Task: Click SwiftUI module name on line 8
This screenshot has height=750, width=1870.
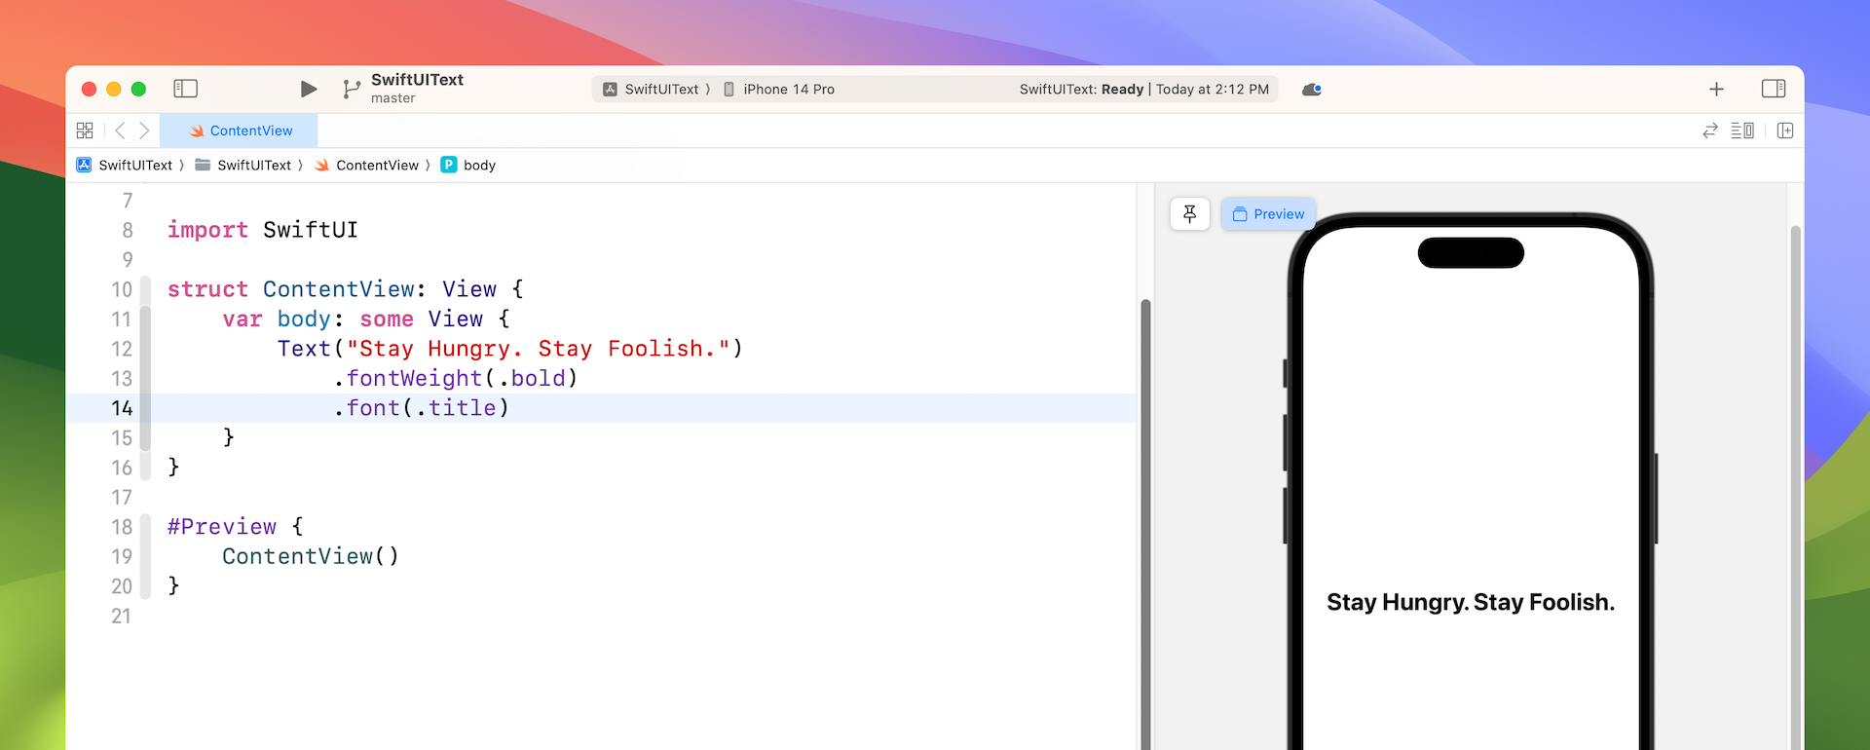Action: point(311,230)
